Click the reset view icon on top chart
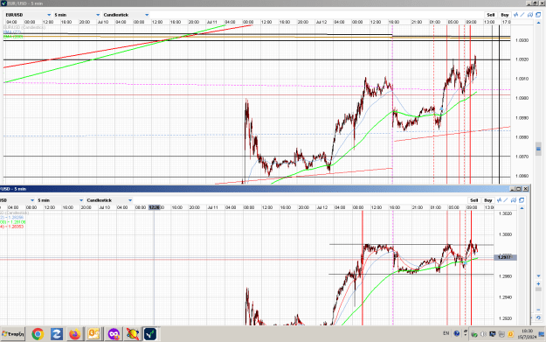Image resolution: width=546 pixels, height=342 pixels. coord(538,318)
